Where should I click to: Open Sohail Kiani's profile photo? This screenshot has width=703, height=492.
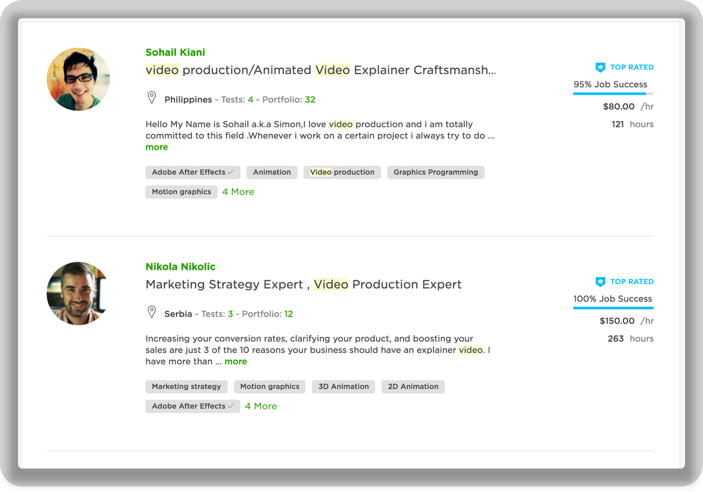tap(78, 79)
